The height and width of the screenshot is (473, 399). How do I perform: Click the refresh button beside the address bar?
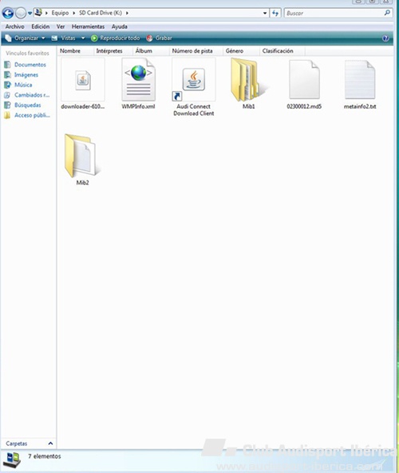275,13
